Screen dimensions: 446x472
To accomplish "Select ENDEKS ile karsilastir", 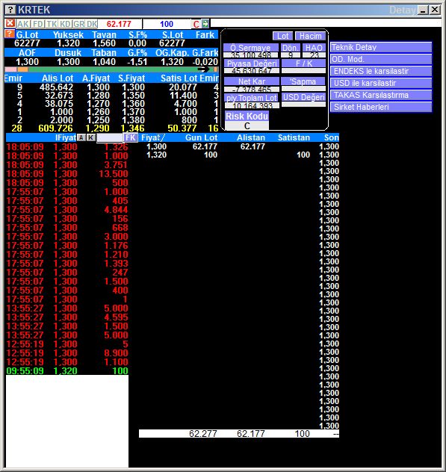I will (381, 71).
